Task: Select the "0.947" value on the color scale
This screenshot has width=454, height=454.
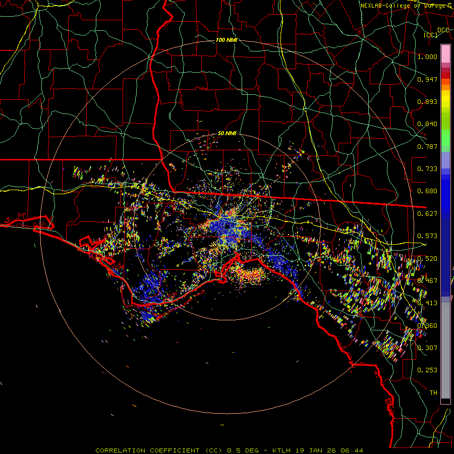Action: pos(427,79)
